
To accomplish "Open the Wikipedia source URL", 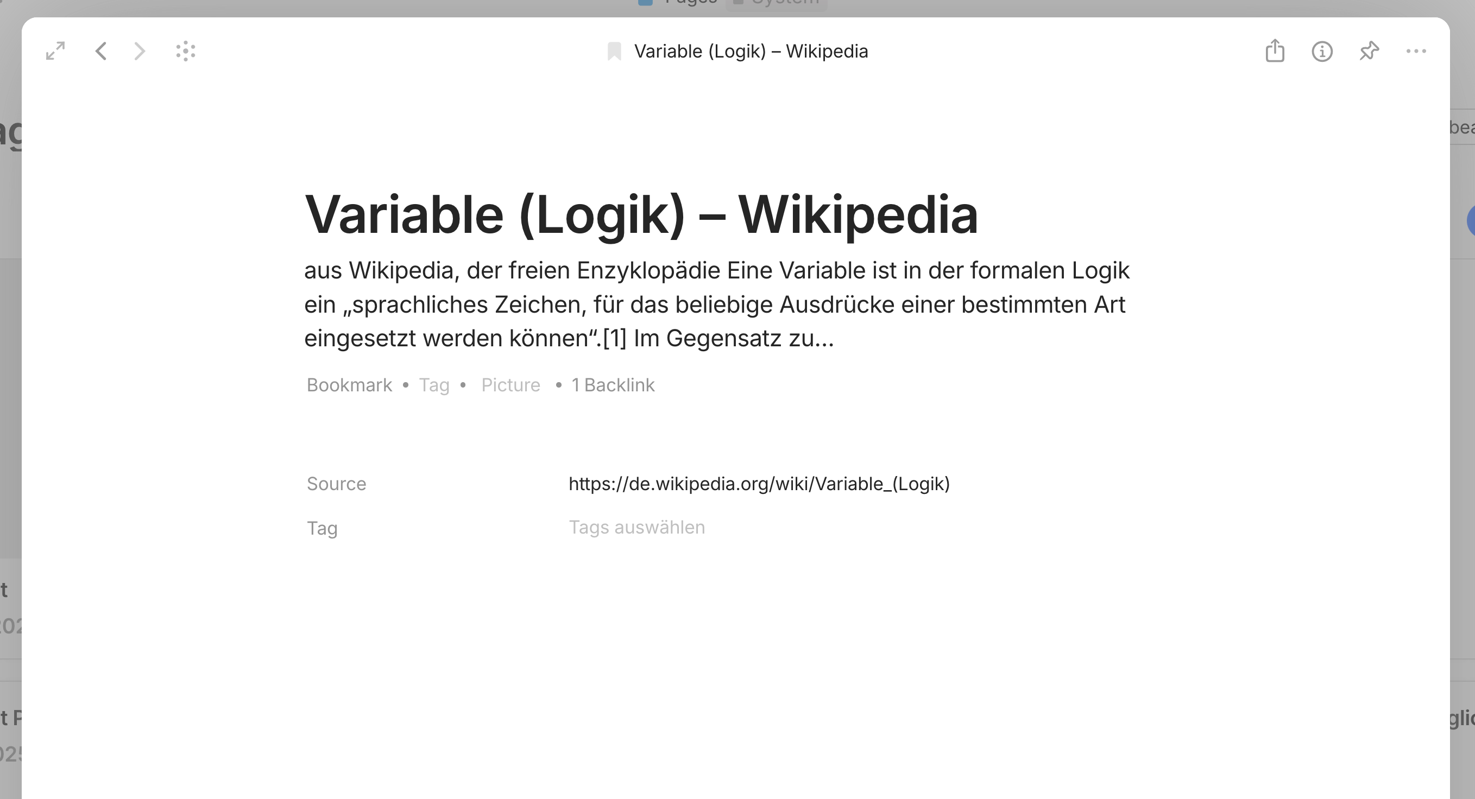I will (x=759, y=484).
